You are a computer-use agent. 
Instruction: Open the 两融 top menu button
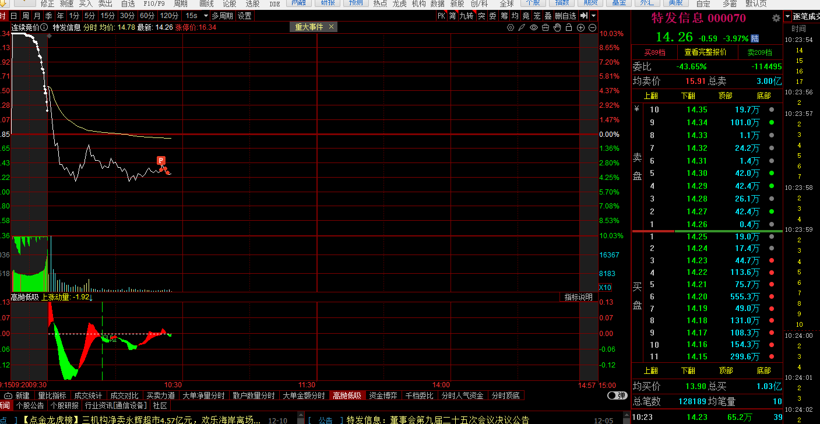[298, 3]
